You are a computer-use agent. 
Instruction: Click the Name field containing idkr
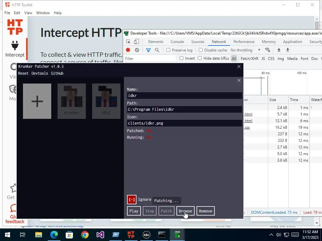click(184, 95)
